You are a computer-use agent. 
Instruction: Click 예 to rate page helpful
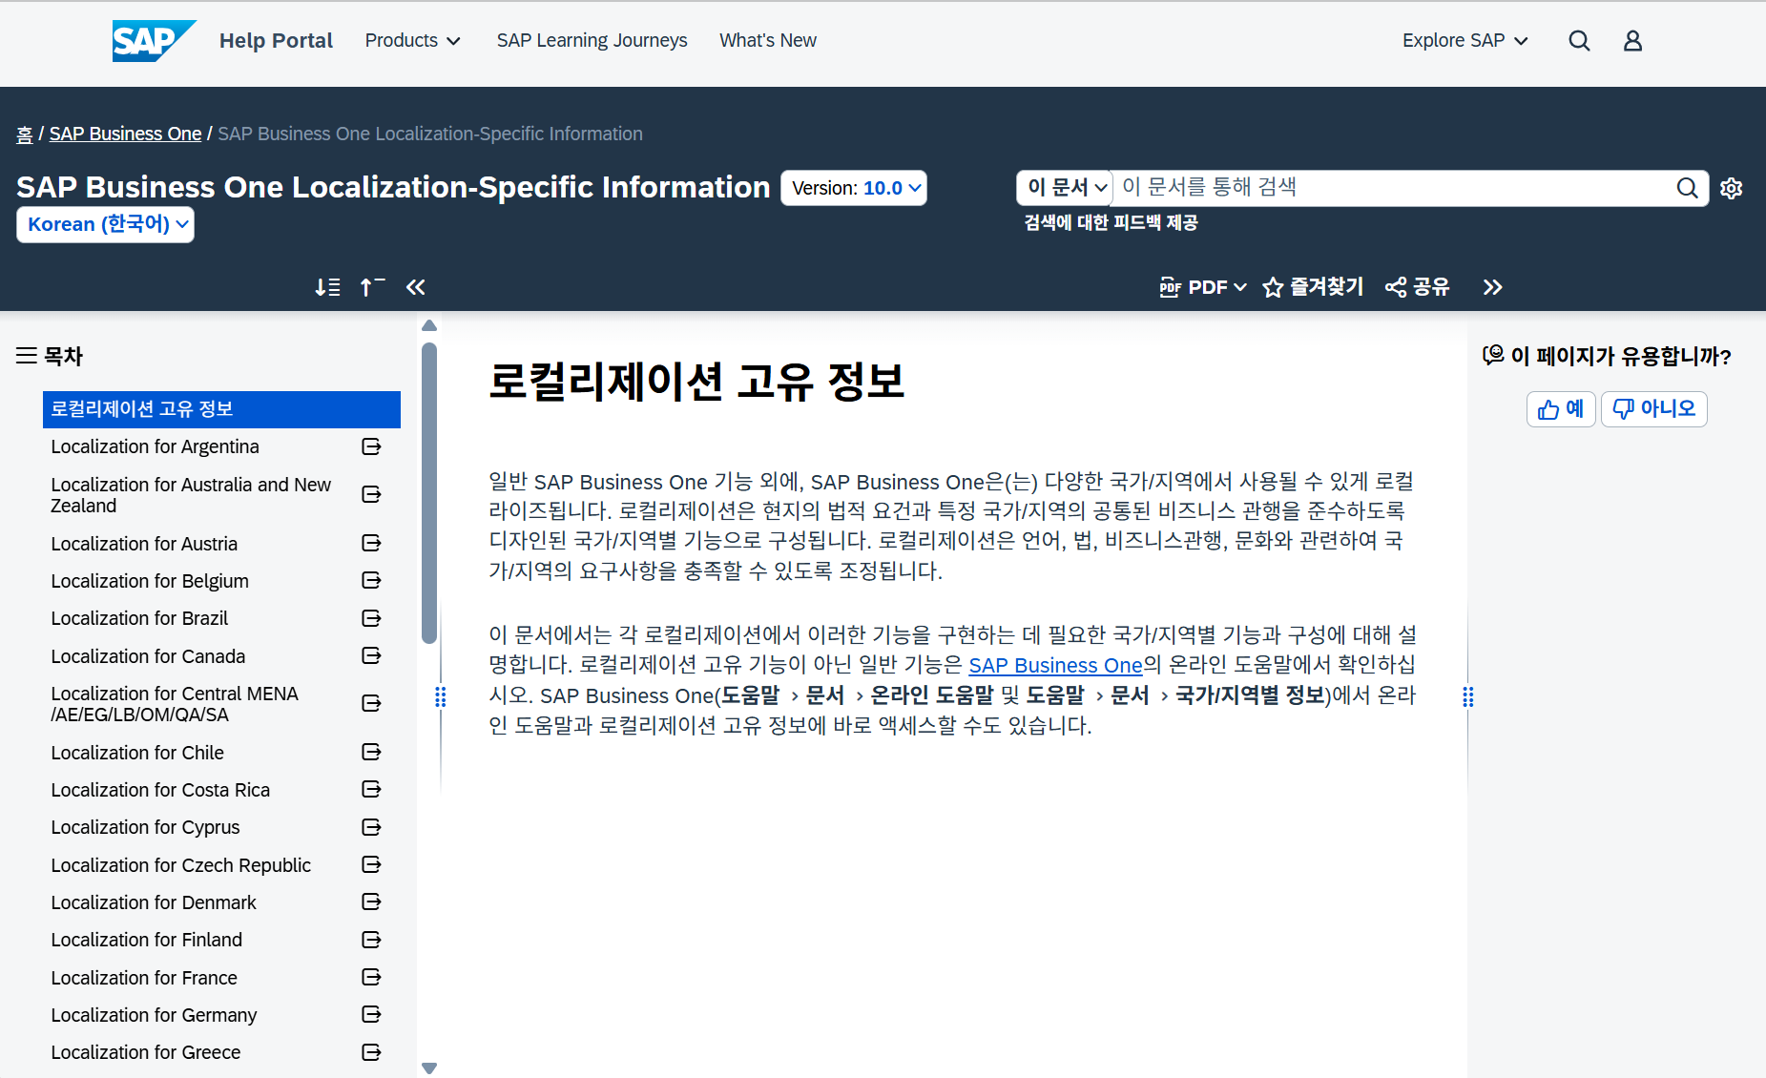pyautogui.click(x=1560, y=408)
